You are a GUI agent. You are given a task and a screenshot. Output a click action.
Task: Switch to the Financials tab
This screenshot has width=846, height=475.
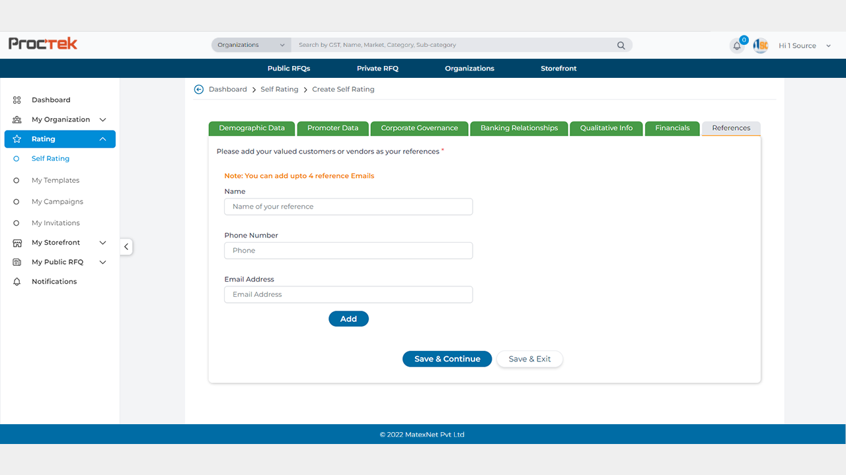pyautogui.click(x=672, y=128)
